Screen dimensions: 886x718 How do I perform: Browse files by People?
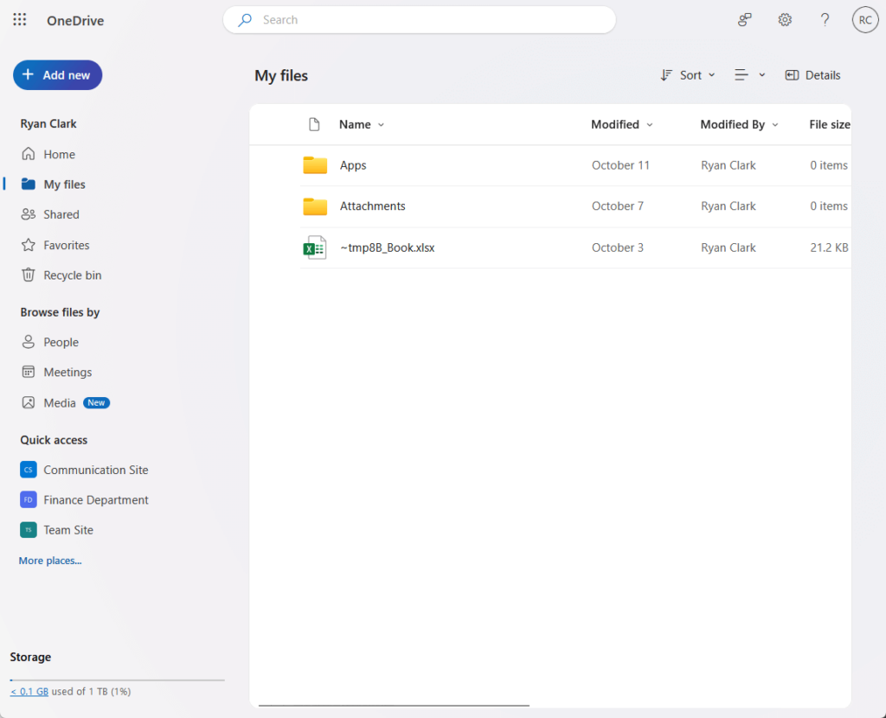(x=61, y=342)
